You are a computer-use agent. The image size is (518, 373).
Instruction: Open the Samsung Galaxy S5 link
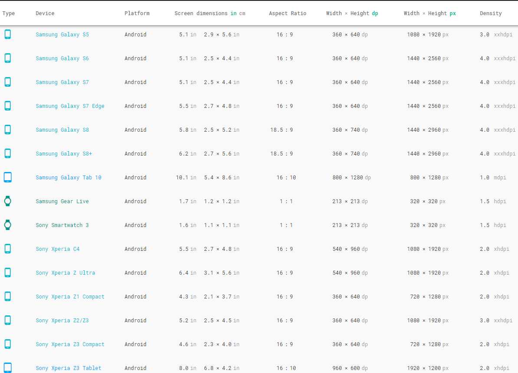pos(62,35)
